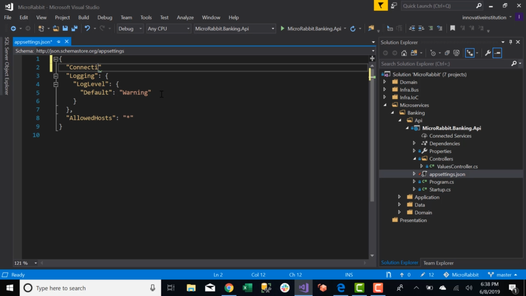
Task: Expand the Domain folder under Solution
Action: pyautogui.click(x=385, y=82)
